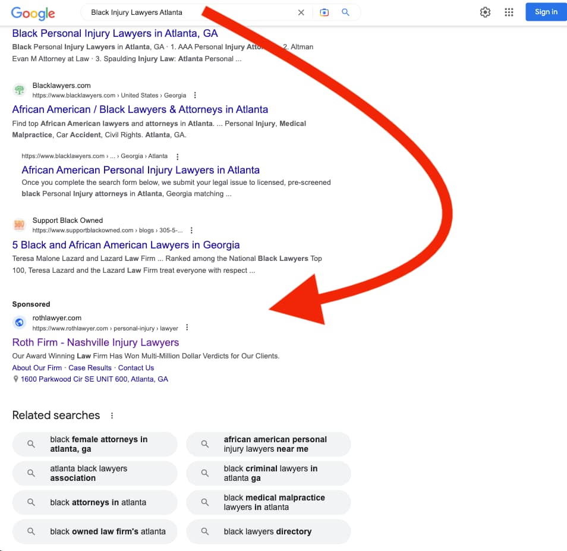Viewport: 567px width, 551px height.
Task: Click the Support Black Owned favicon
Action: (x=19, y=225)
